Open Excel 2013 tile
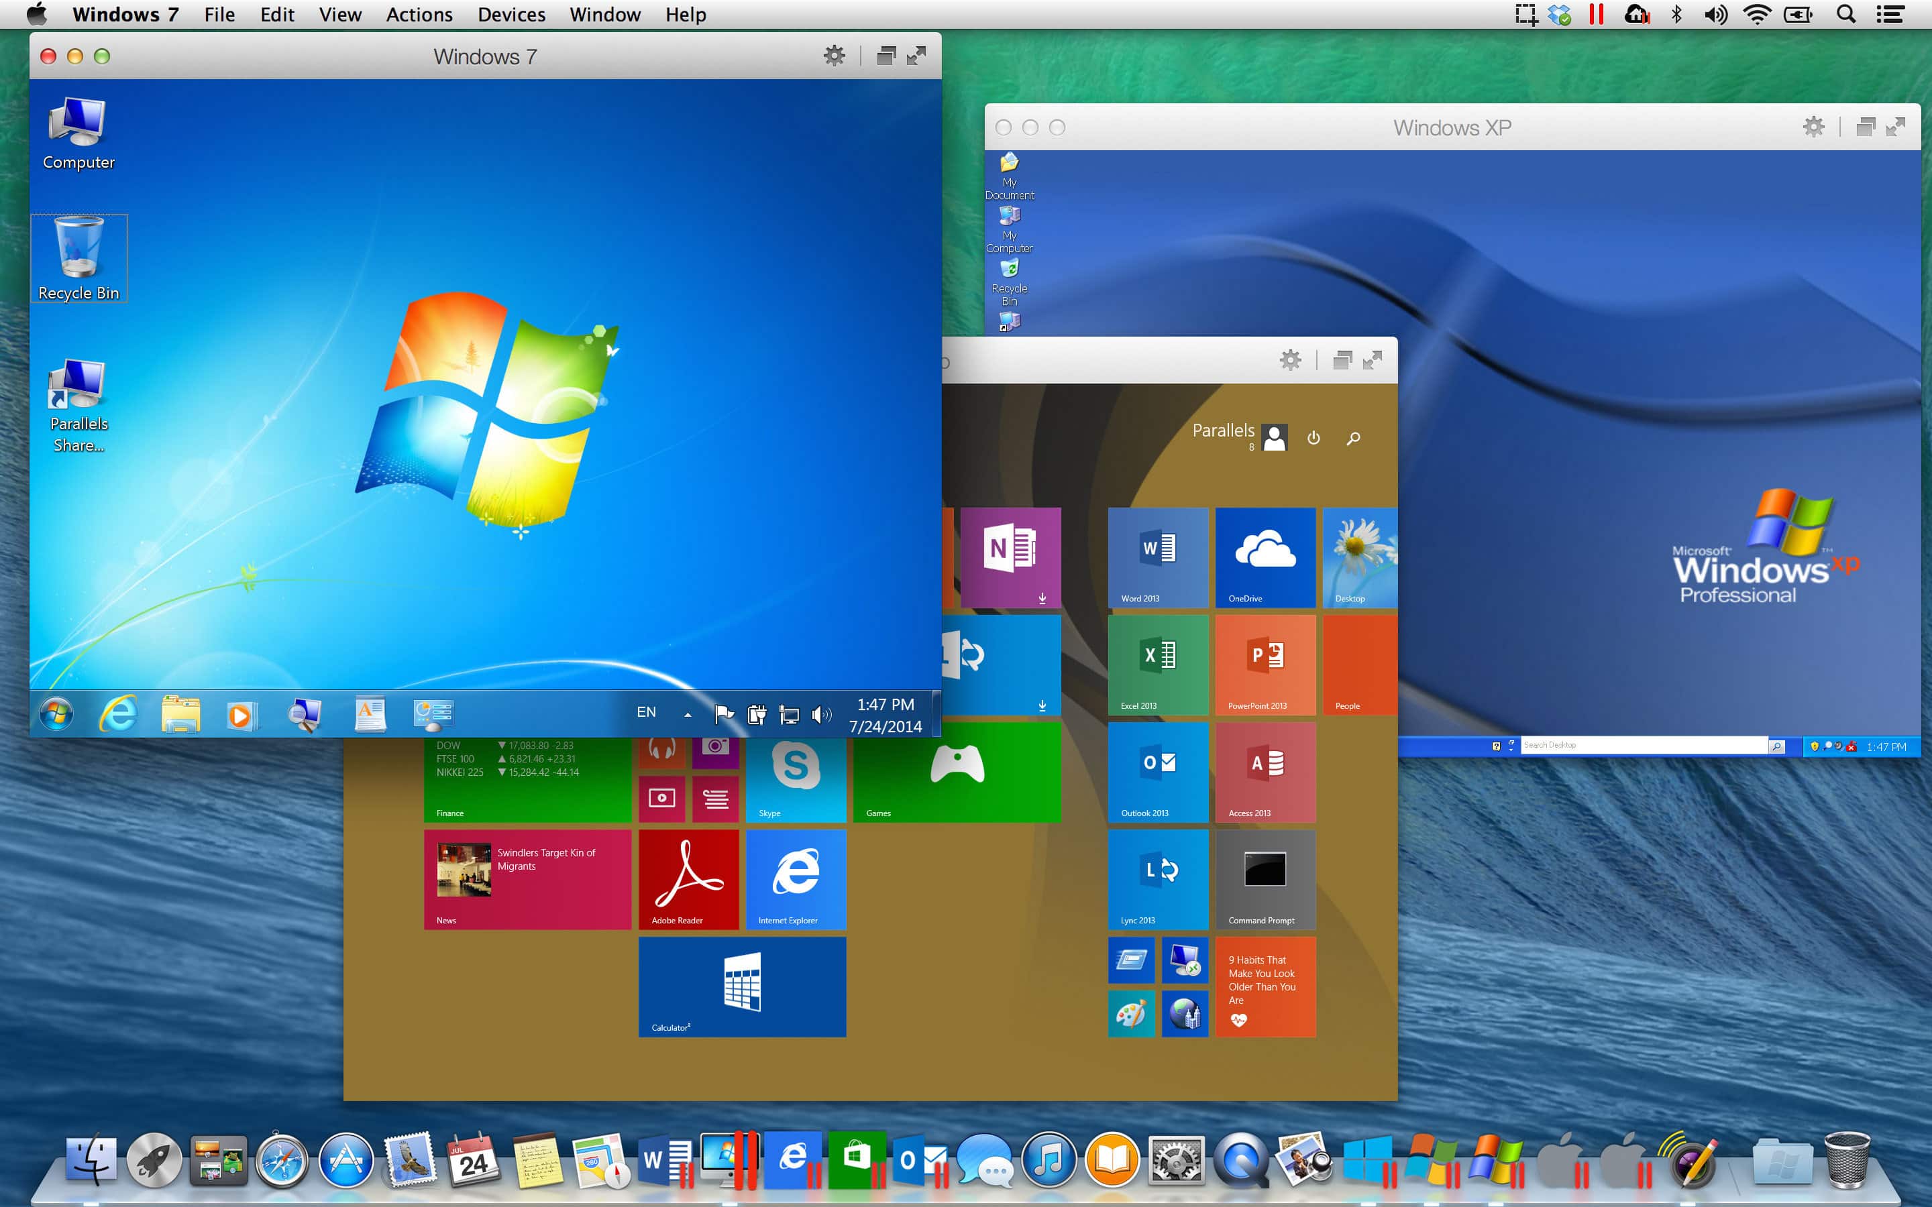 (x=1159, y=663)
